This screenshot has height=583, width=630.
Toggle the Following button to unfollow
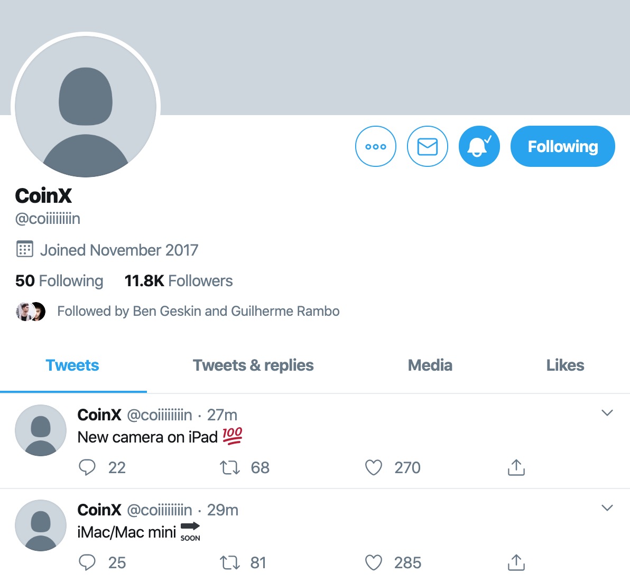(562, 146)
